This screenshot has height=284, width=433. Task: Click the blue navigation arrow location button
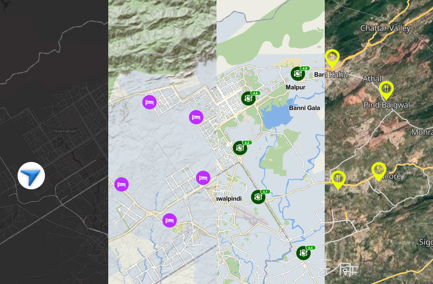pyautogui.click(x=31, y=176)
